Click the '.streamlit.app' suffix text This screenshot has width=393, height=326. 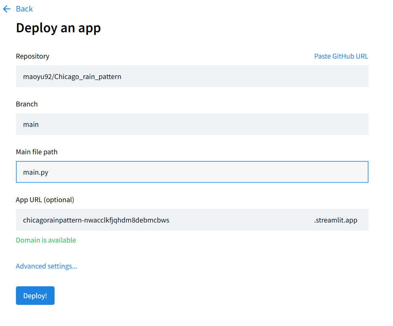click(x=335, y=220)
